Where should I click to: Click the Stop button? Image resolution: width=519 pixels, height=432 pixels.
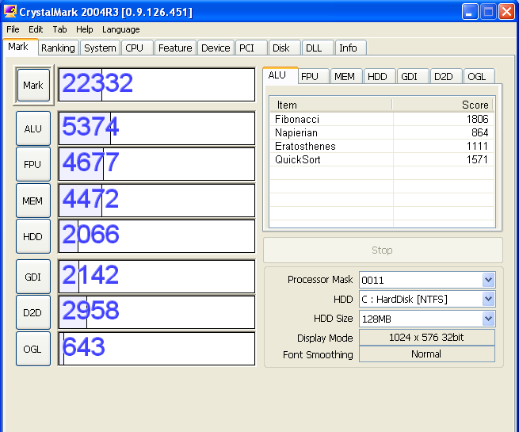(383, 250)
